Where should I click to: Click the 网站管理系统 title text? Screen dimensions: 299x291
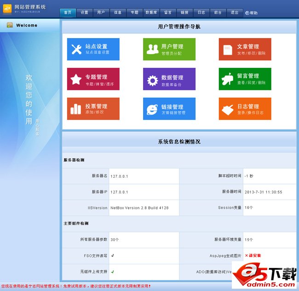tap(30, 7)
